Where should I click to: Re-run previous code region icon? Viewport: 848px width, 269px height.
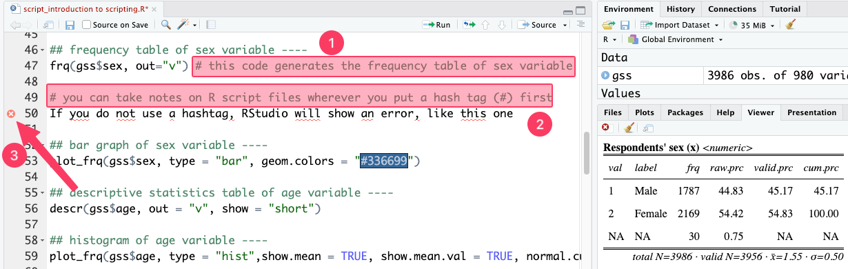click(469, 25)
